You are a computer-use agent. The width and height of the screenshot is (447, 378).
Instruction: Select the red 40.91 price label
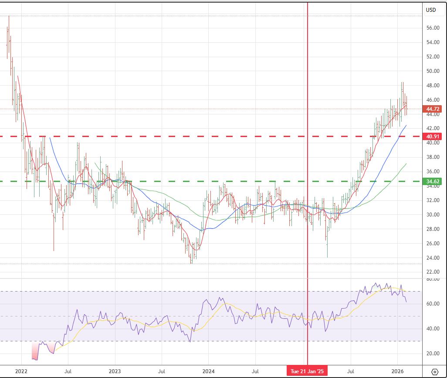point(433,136)
